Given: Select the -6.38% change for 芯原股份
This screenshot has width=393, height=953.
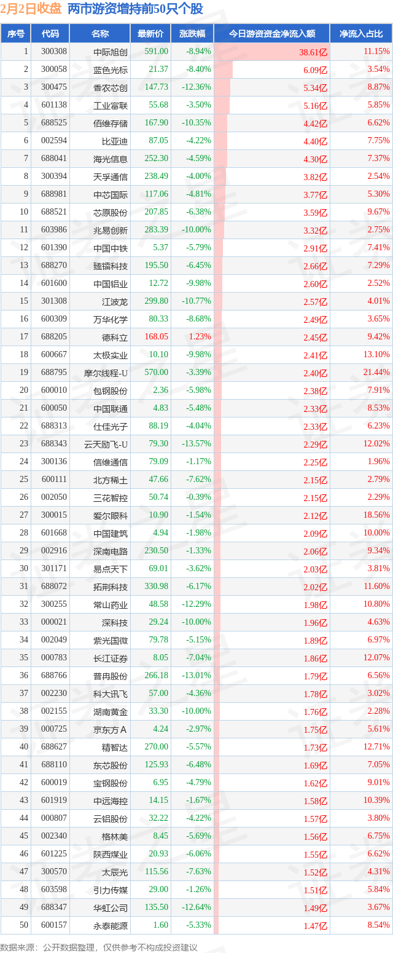Looking at the screenshot, I should coord(198,212).
